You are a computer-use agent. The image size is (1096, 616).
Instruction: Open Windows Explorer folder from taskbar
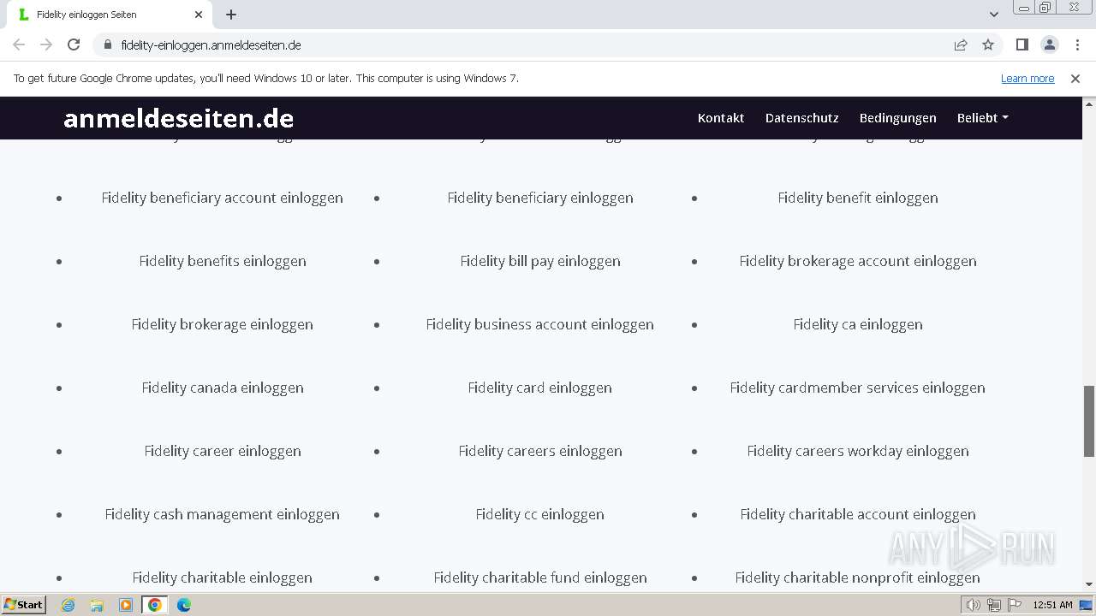click(97, 605)
